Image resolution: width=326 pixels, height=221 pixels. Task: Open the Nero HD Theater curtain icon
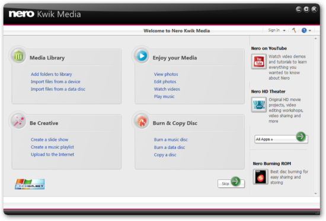[259, 105]
